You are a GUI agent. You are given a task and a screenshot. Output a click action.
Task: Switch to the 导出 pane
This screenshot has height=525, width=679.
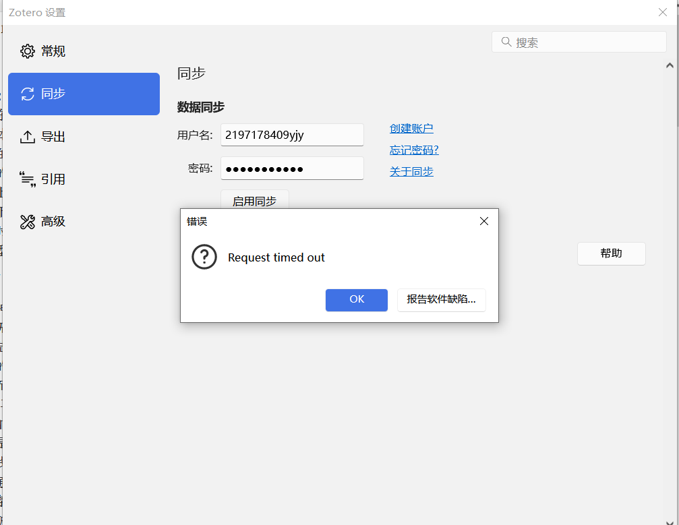pyautogui.click(x=84, y=137)
